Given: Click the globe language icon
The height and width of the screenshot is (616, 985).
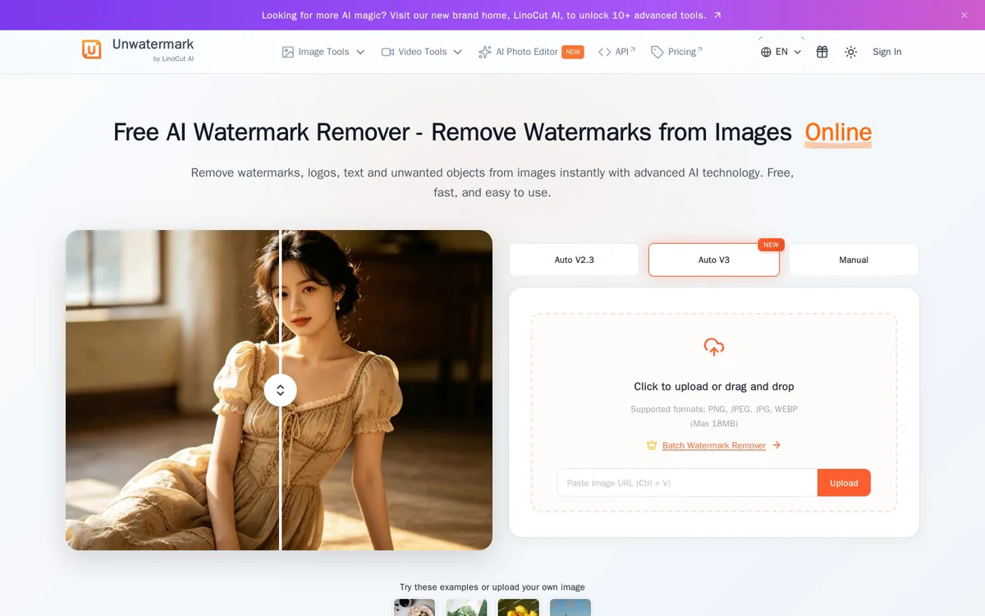Looking at the screenshot, I should (x=766, y=52).
